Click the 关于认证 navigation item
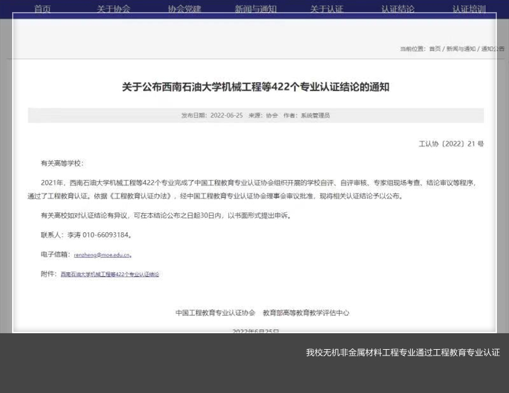 [x=326, y=9]
